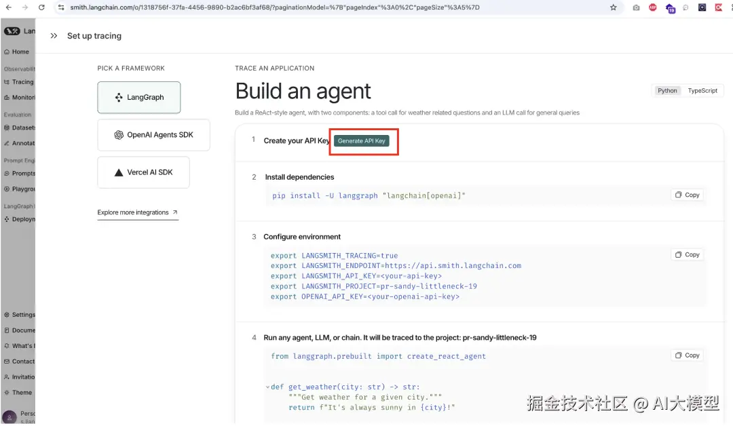
Task: Open Datasets in the sidebar
Action: tap(19, 128)
